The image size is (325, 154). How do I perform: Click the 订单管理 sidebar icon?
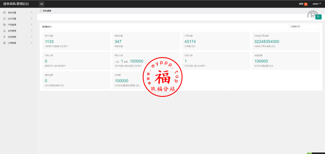tap(4, 43)
